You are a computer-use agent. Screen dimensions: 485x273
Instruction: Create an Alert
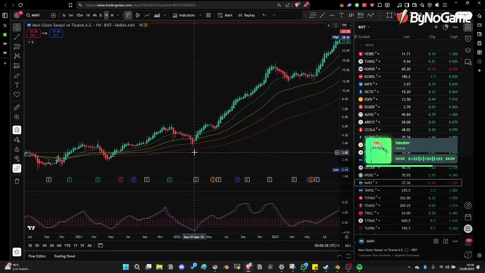(x=225, y=15)
